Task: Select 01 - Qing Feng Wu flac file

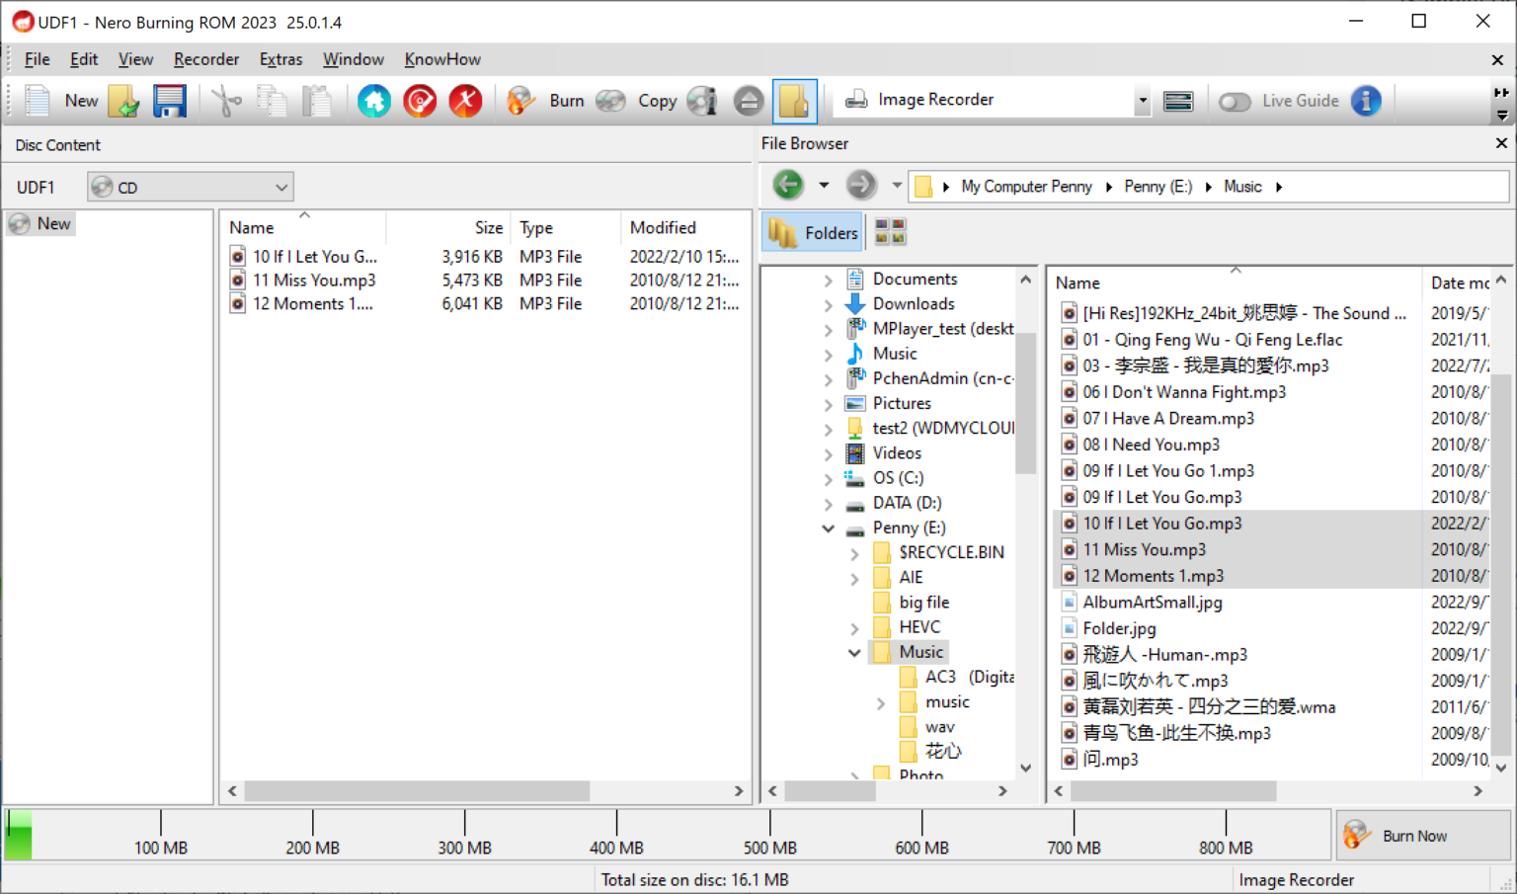Action: tap(1212, 340)
